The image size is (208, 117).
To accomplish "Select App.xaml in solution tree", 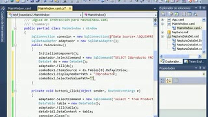I will click(x=178, y=20).
